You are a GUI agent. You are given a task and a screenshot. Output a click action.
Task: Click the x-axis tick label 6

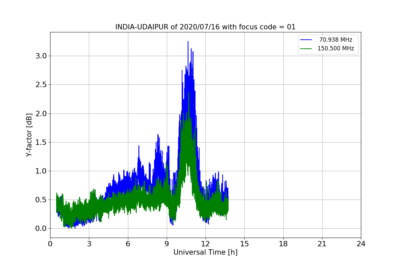tap(128, 244)
